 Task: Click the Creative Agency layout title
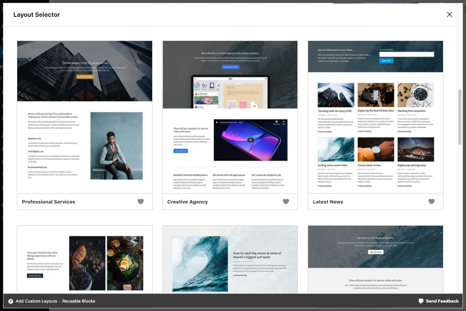[x=187, y=202]
